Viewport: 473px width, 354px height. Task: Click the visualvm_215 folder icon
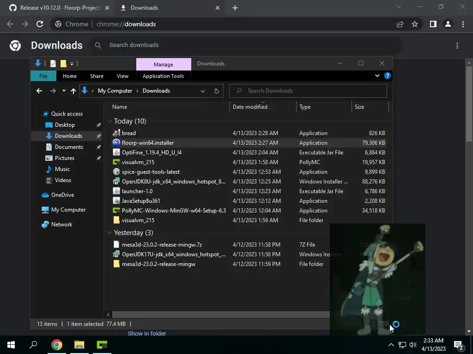click(x=116, y=220)
